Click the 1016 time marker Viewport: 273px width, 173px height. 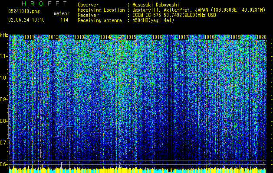157,37
